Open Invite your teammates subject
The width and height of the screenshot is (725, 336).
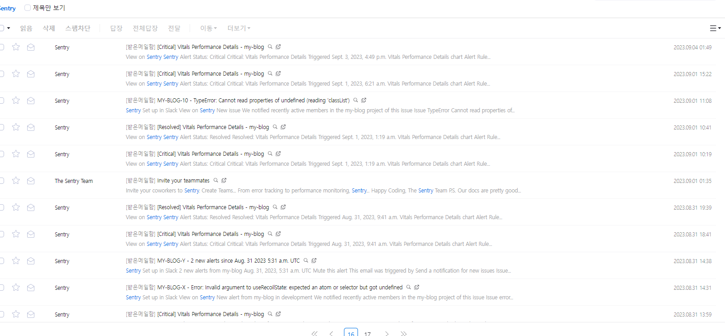(x=183, y=181)
